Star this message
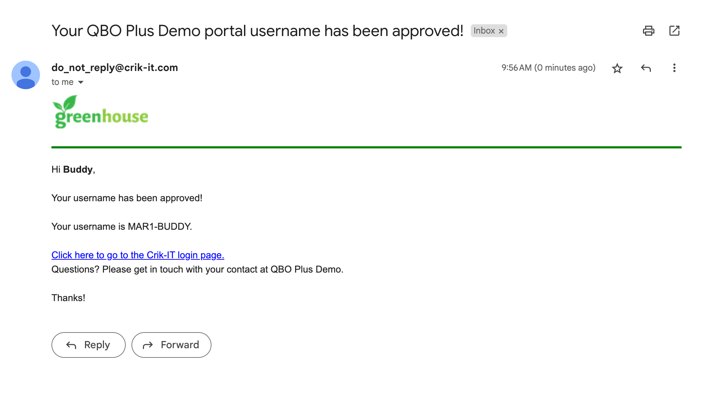This screenshot has height=396, width=703. 617,68
